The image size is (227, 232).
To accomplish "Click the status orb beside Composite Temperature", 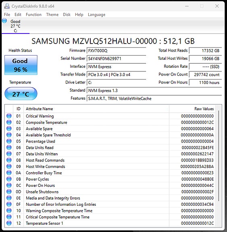I will 9,122.
